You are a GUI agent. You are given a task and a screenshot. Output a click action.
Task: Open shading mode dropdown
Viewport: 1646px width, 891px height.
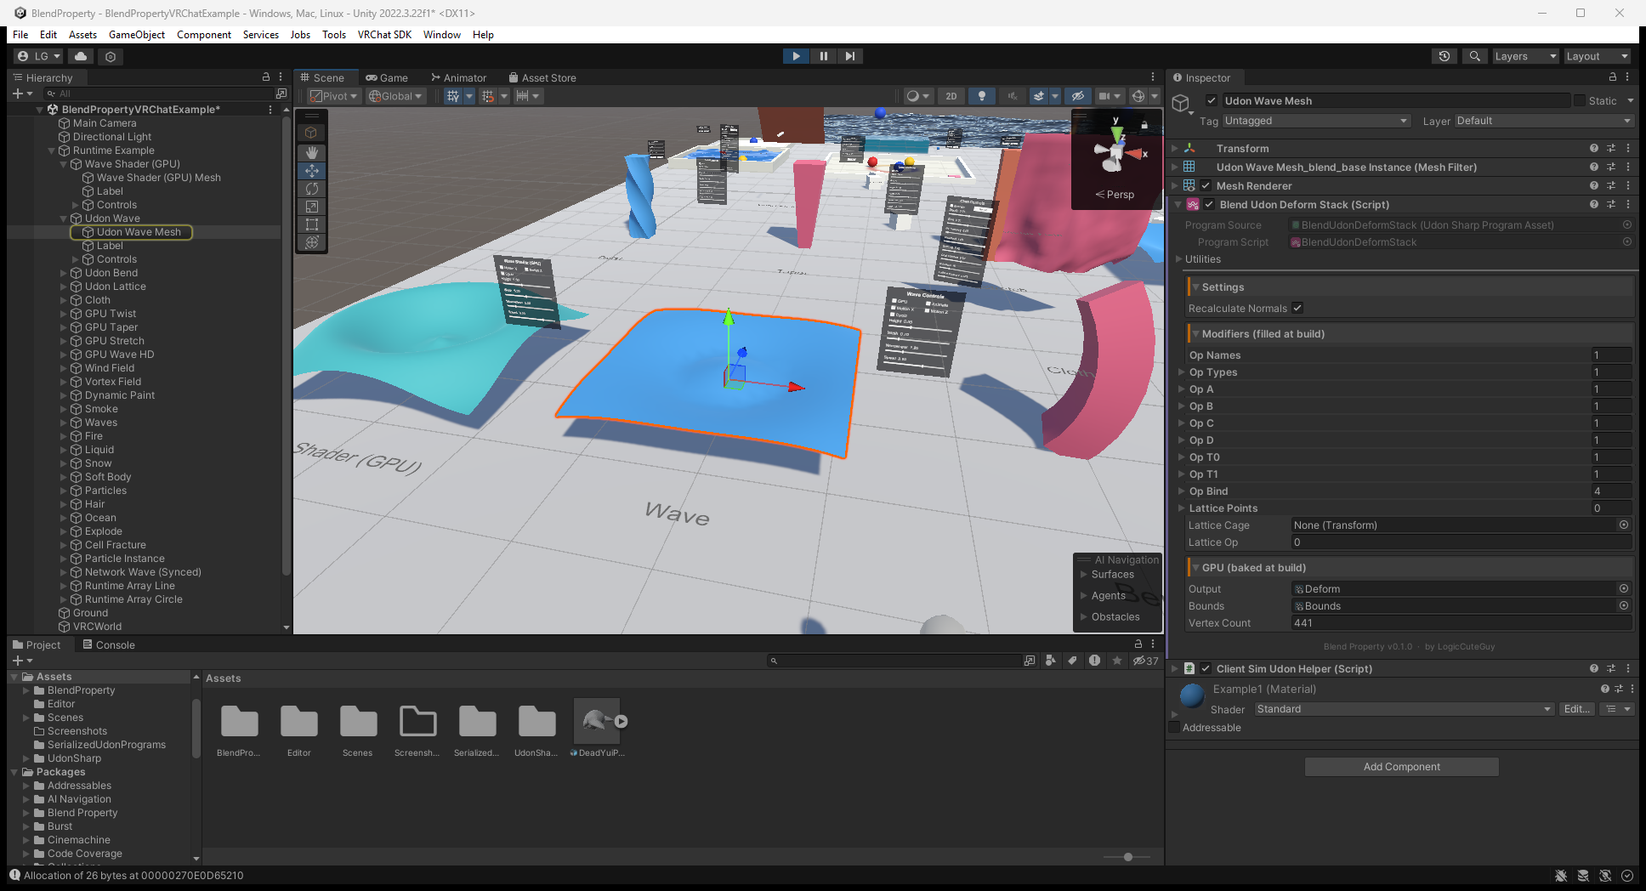click(x=917, y=96)
